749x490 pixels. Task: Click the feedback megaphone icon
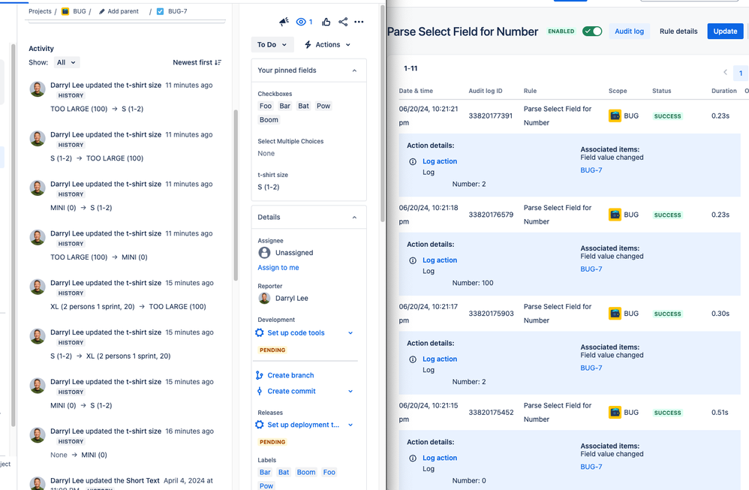(284, 22)
